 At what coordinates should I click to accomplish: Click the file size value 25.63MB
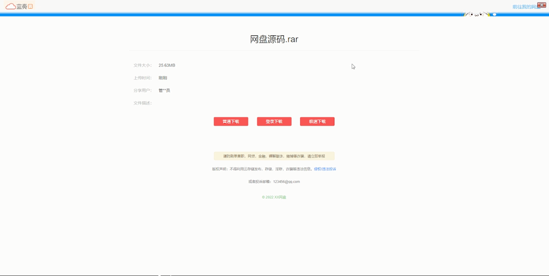coord(167,65)
